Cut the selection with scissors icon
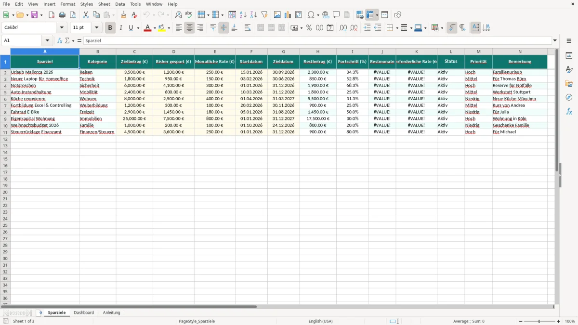The width and height of the screenshot is (578, 325). tap(86, 15)
